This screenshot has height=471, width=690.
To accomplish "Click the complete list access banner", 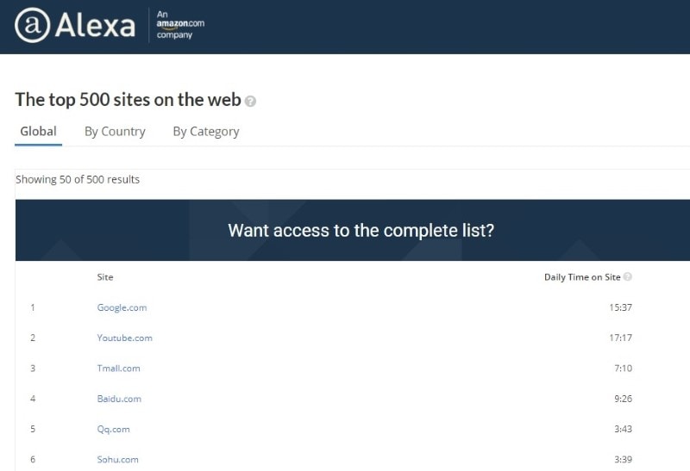I will pos(361,231).
